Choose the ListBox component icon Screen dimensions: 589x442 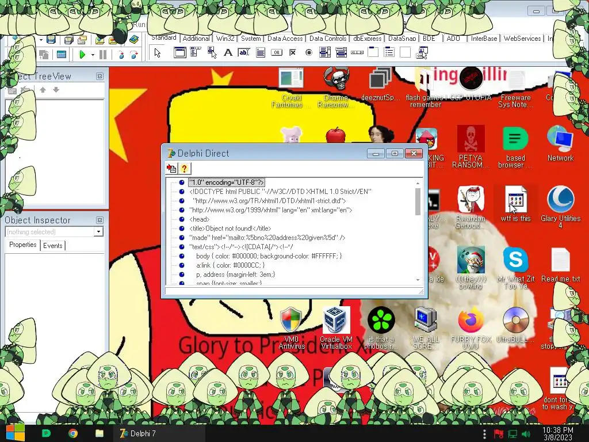point(325,52)
